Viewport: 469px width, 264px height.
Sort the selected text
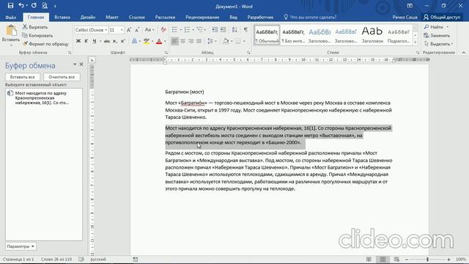tap(234, 29)
